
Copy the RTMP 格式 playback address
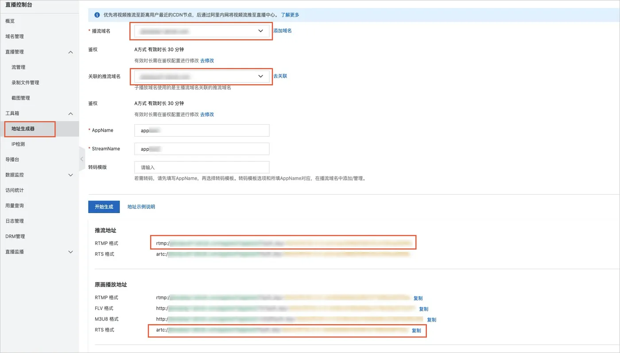tap(418, 298)
